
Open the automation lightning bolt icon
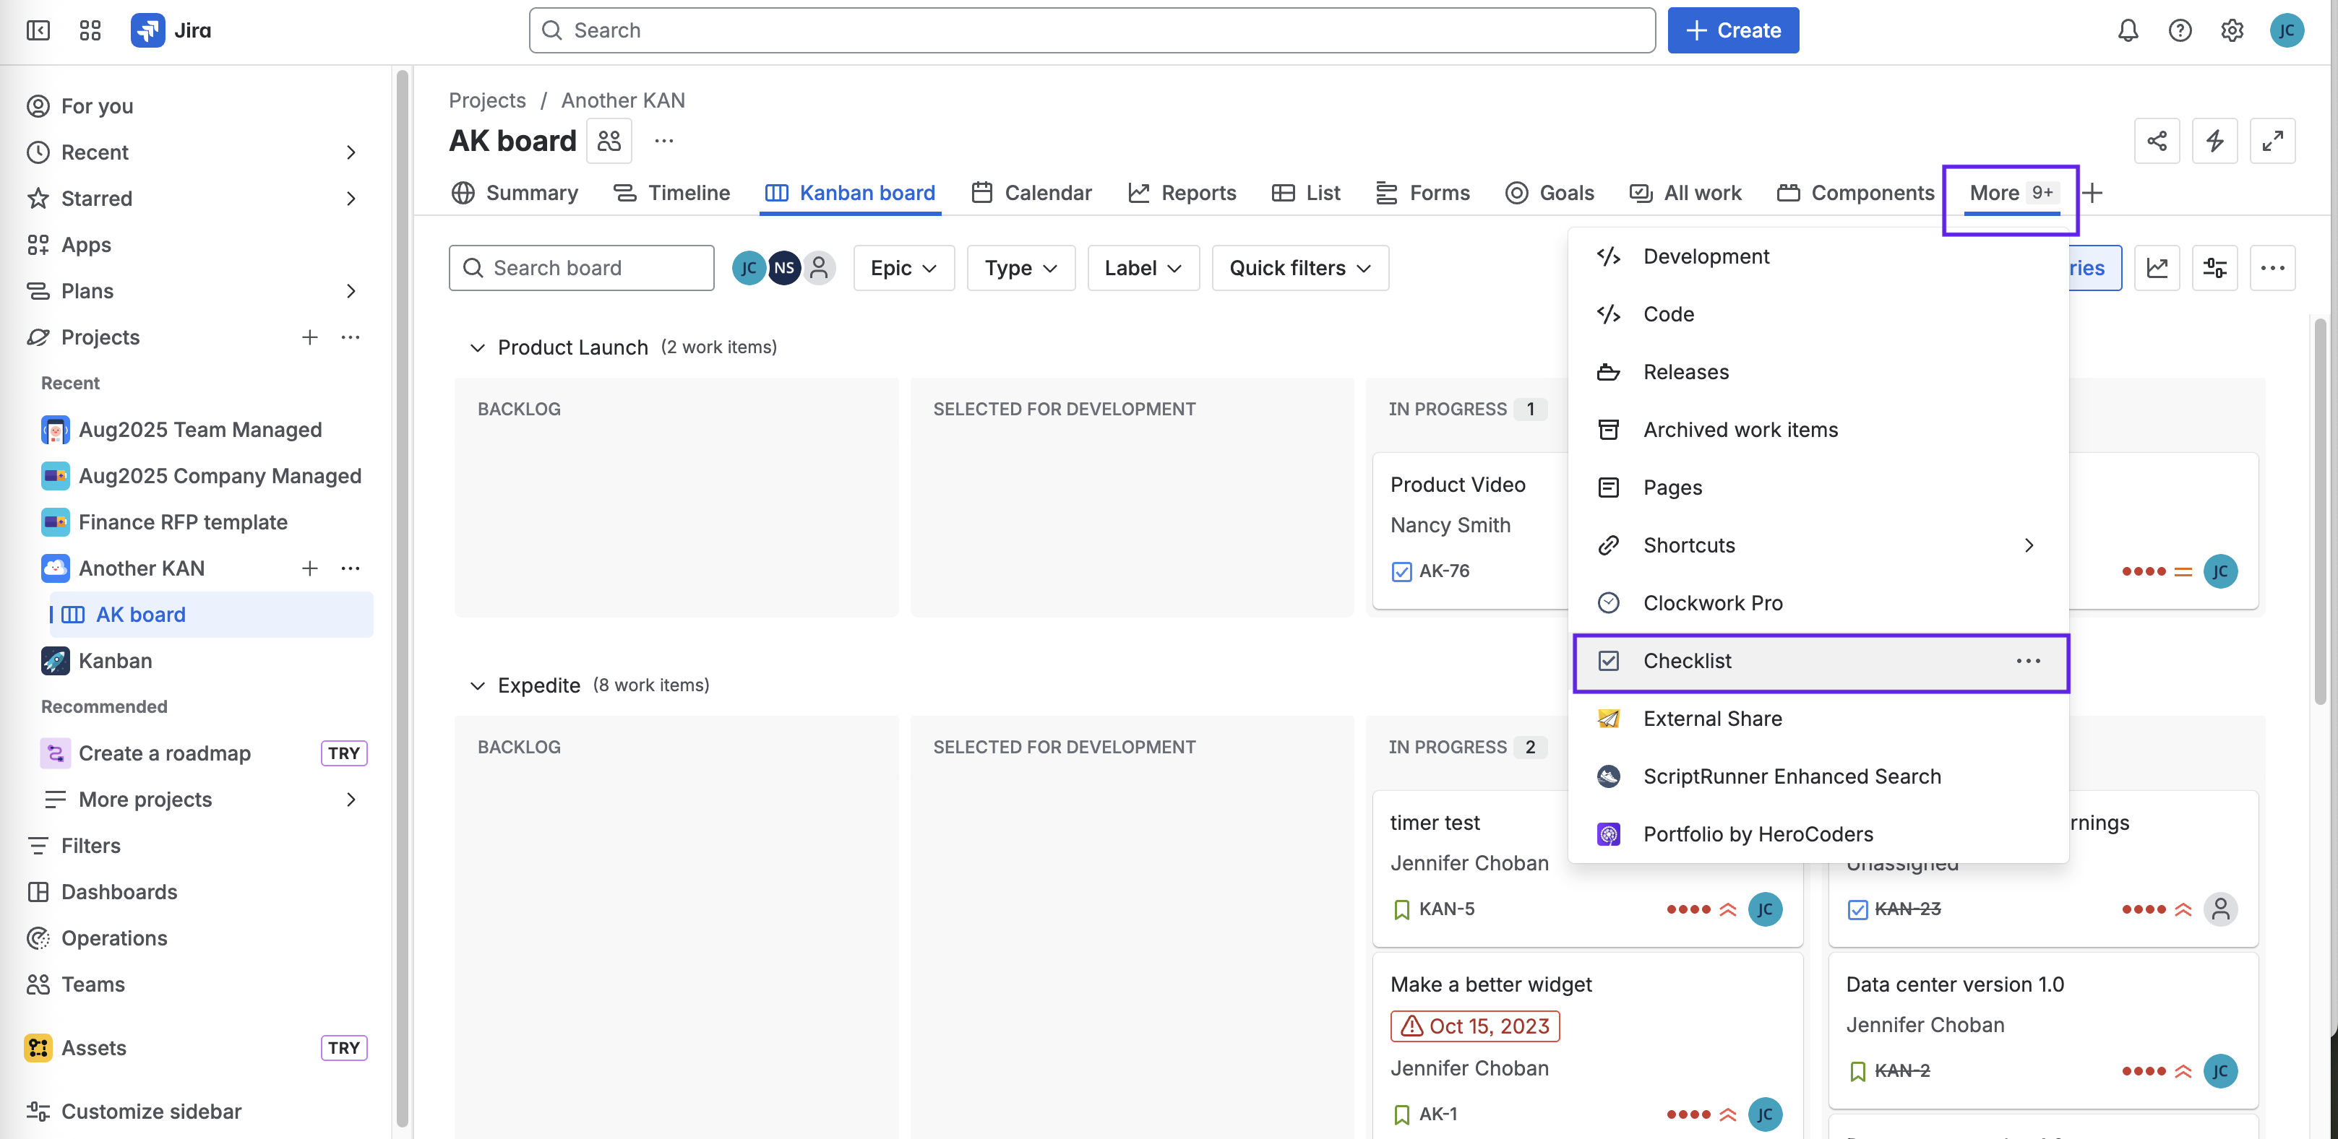(x=2214, y=141)
